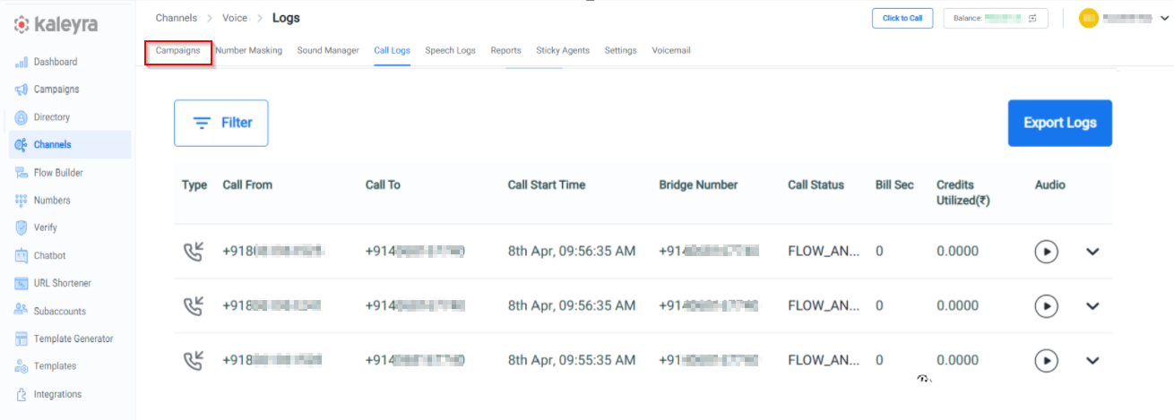The height and width of the screenshot is (420, 1174).
Task: Open the Settings tab
Action: coord(620,51)
